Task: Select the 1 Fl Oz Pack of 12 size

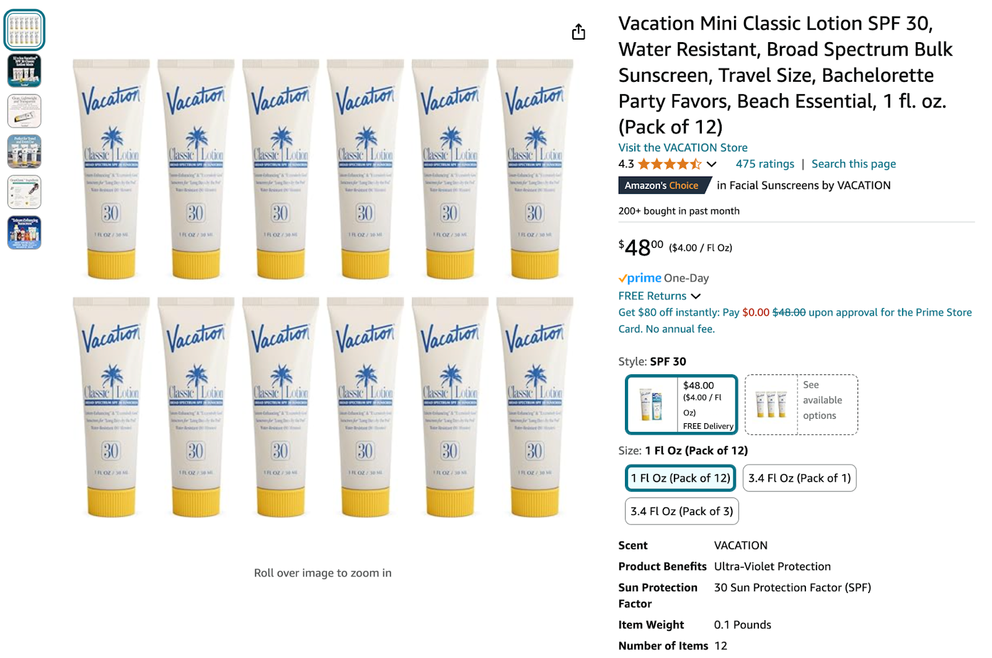Action: (680, 478)
